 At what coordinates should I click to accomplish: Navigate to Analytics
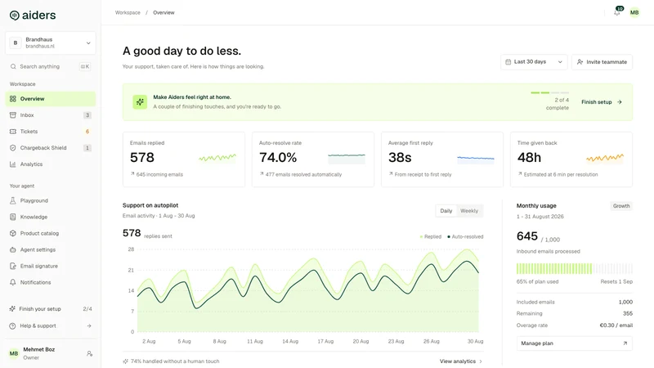(x=51, y=164)
